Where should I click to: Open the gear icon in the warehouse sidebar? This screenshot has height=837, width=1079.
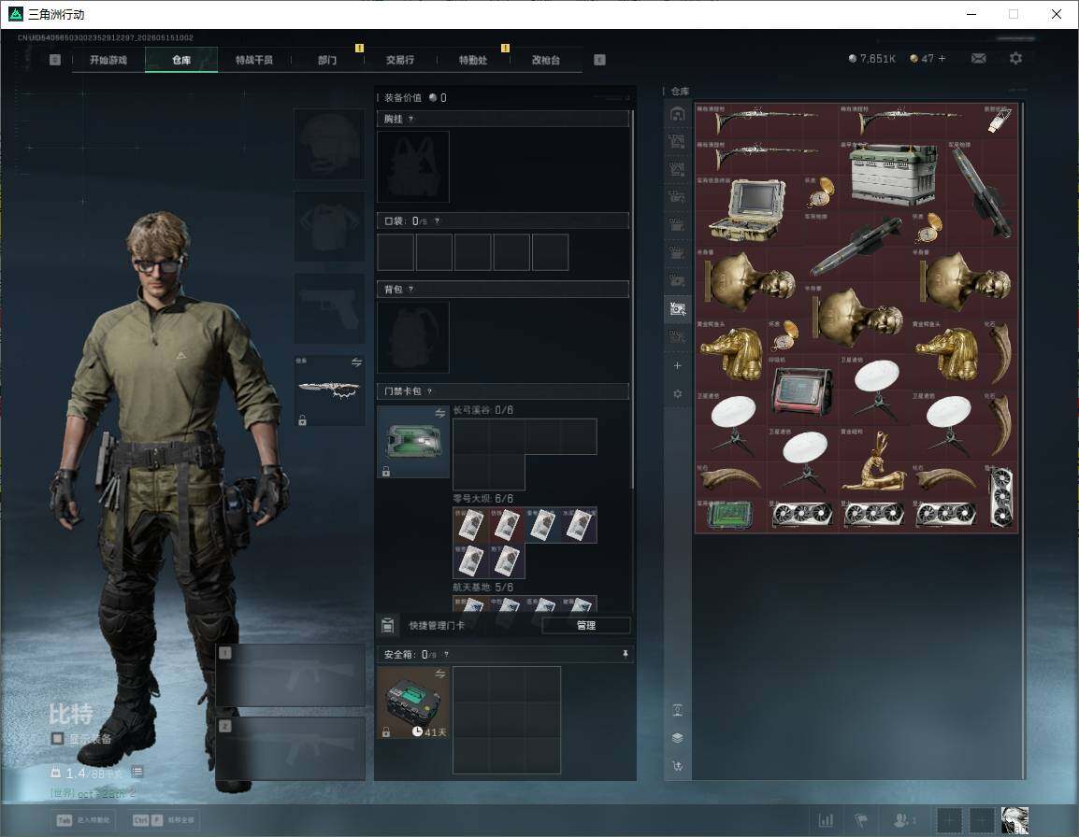click(677, 393)
